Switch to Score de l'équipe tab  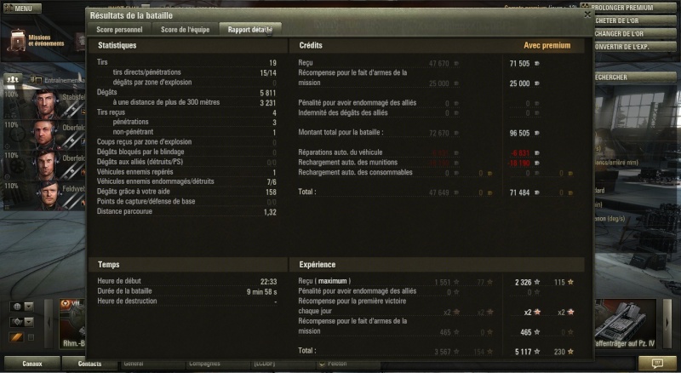tap(185, 30)
